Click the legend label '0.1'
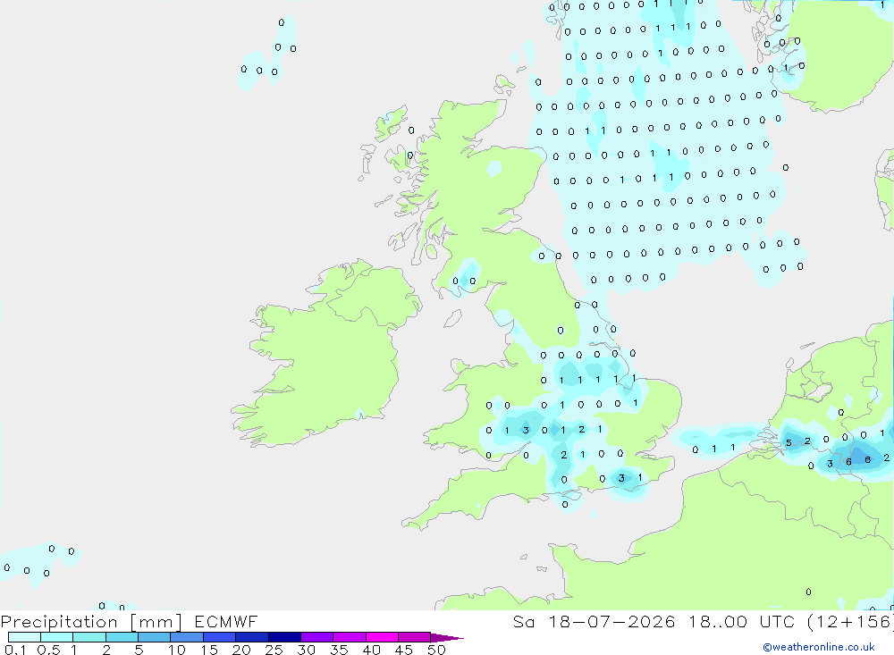The width and height of the screenshot is (894, 655). 15,650
